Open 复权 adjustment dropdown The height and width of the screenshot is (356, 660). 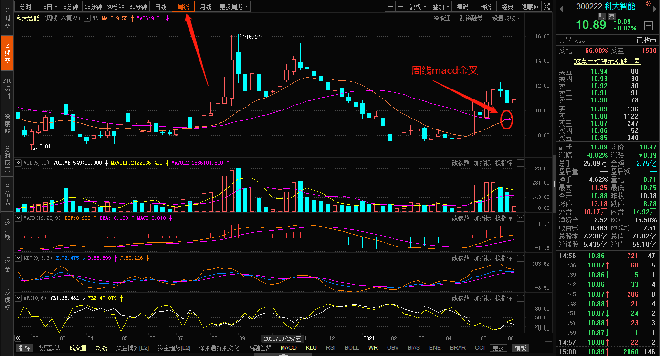(418, 7)
